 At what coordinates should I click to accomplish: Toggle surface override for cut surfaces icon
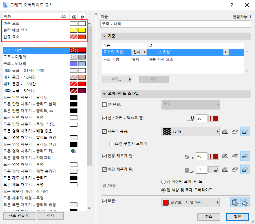tap(245, 203)
